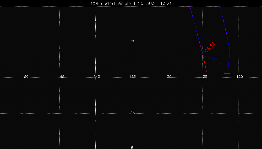
Task: Click the -120 longitude label
Action: pos(238,77)
